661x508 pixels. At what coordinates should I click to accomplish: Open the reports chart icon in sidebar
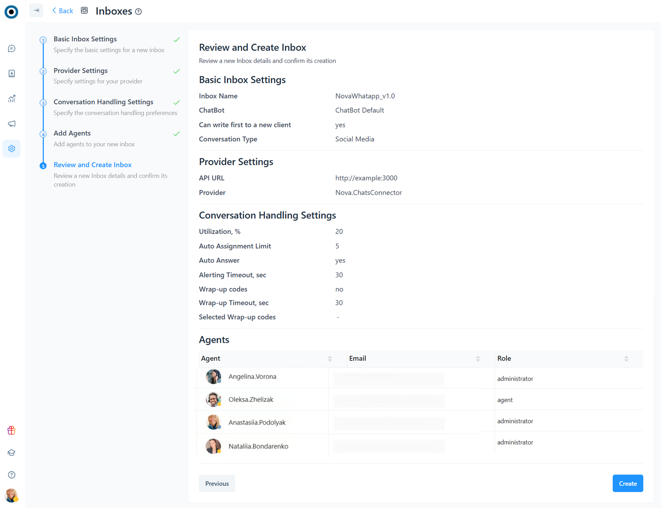(12, 98)
